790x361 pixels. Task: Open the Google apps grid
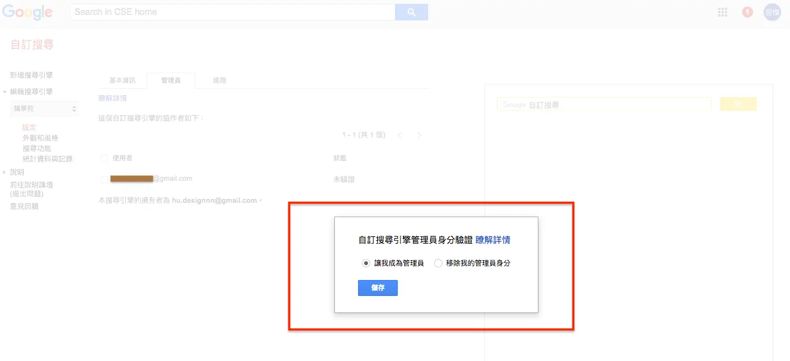coord(723,12)
